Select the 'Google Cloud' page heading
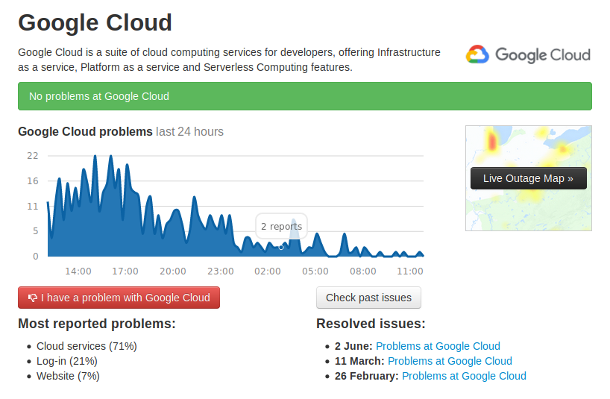610x399 pixels. [x=95, y=22]
